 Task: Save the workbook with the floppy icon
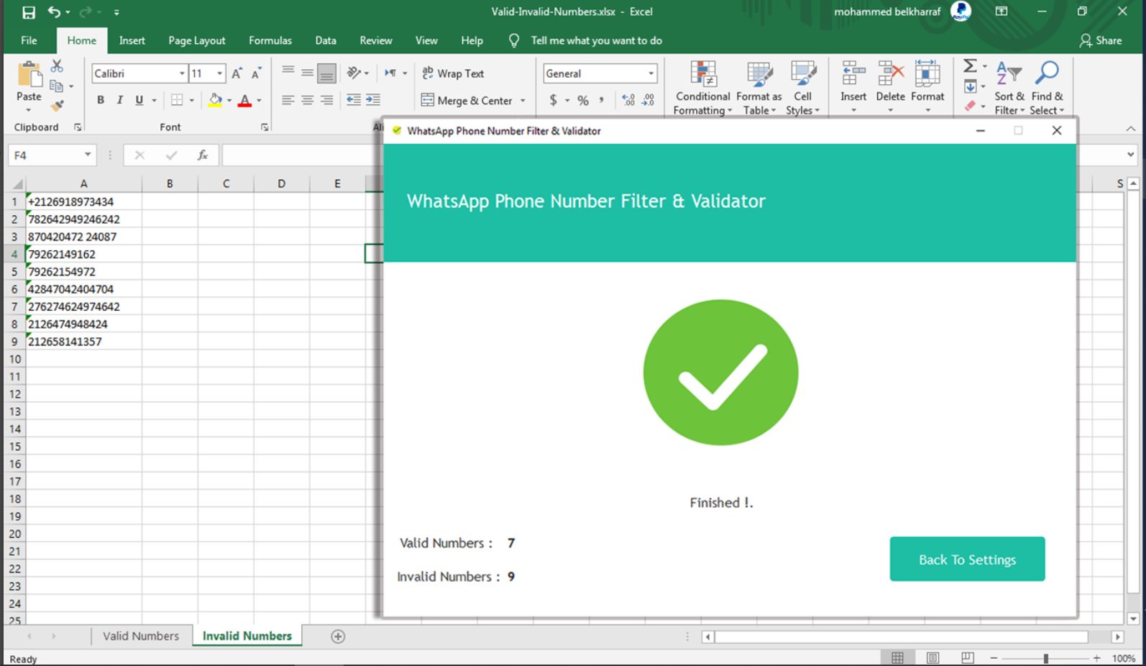click(x=29, y=12)
